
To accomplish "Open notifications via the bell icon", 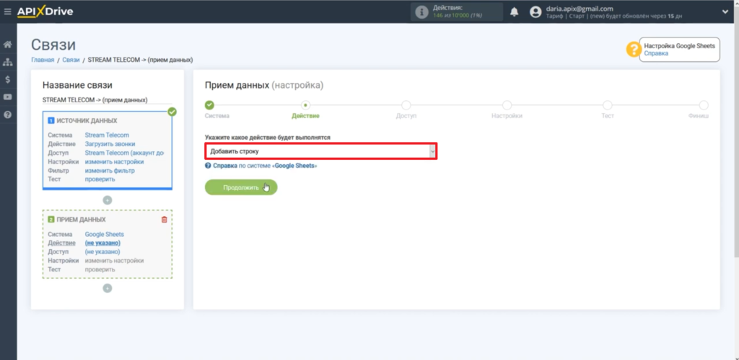I will pyautogui.click(x=514, y=12).
